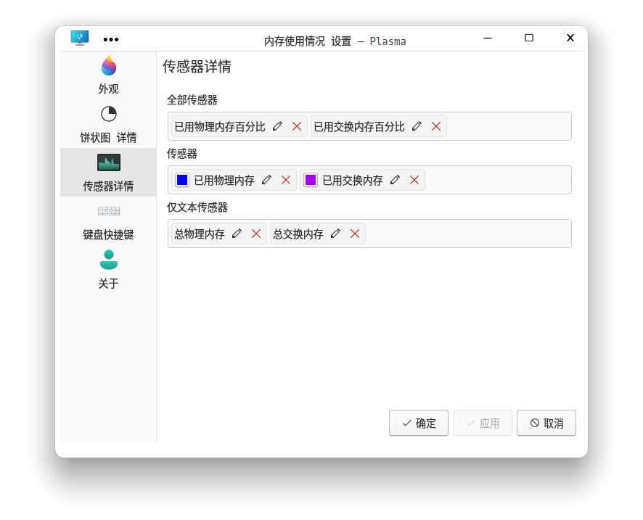Select the 传感器详情 sidebar page
The image size is (643, 520).
pos(108,173)
